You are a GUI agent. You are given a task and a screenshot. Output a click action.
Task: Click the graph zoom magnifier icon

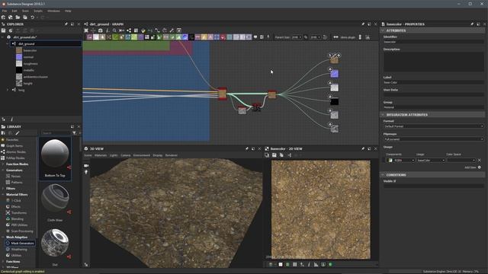[x=114, y=30]
